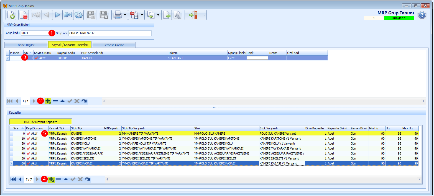Click the Grup adı field KANEPE MRP GRUP

[110, 33]
